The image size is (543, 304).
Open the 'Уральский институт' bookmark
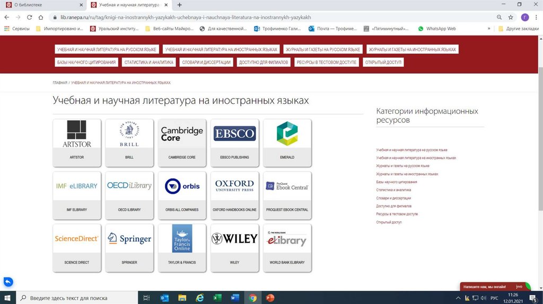pos(114,29)
